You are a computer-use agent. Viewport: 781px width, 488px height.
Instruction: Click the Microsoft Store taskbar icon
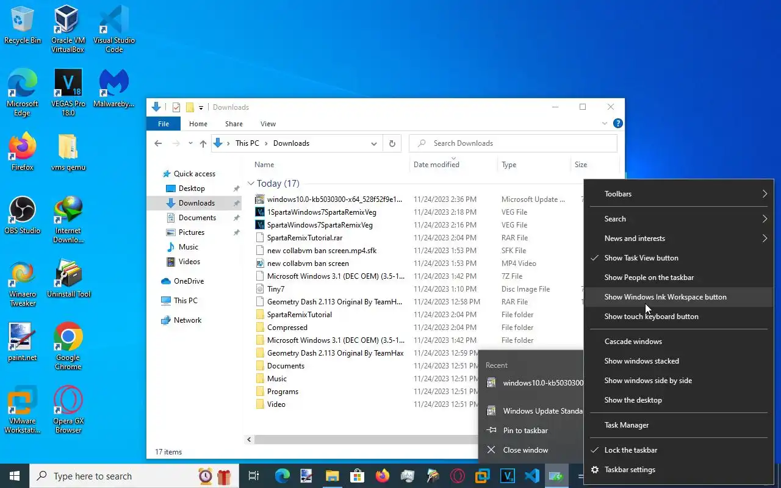(x=357, y=476)
